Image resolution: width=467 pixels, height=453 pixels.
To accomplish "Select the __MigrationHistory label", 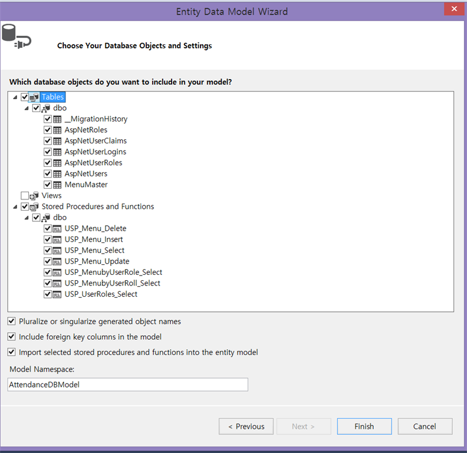I will (96, 119).
